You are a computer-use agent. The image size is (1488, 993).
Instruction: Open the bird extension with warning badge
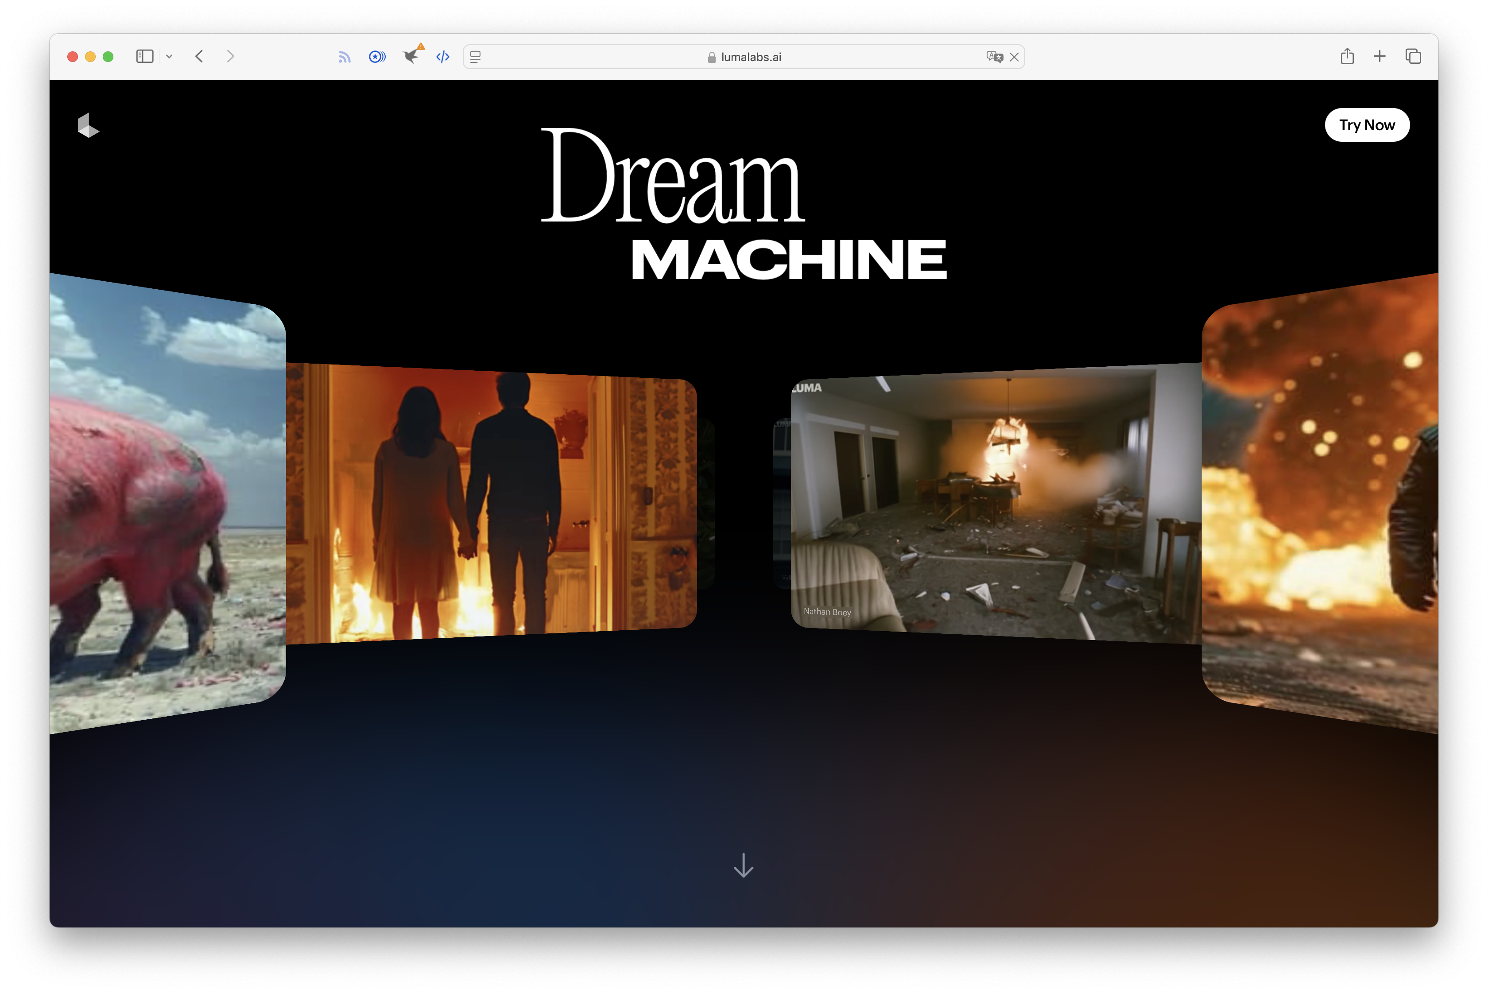point(411,56)
